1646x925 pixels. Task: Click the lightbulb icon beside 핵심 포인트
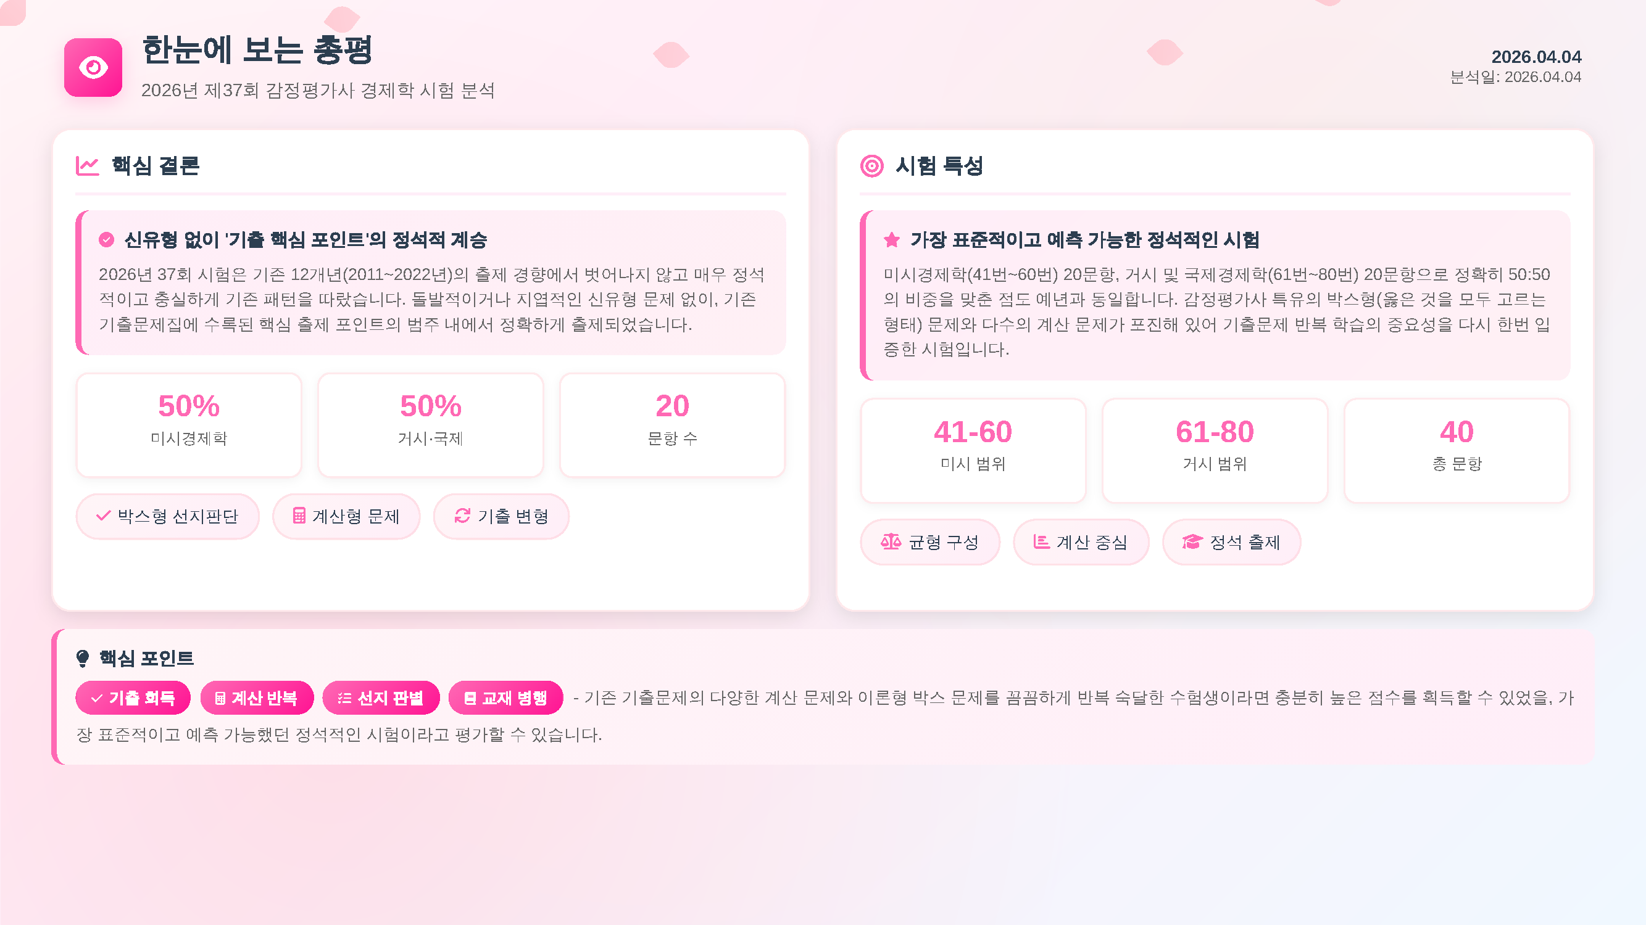pos(83,658)
